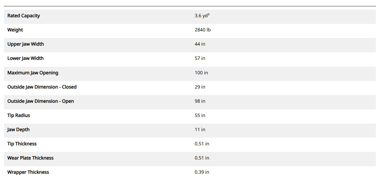The height and width of the screenshot is (184, 378).
Task: Select the 100 in value
Action: coord(201,73)
